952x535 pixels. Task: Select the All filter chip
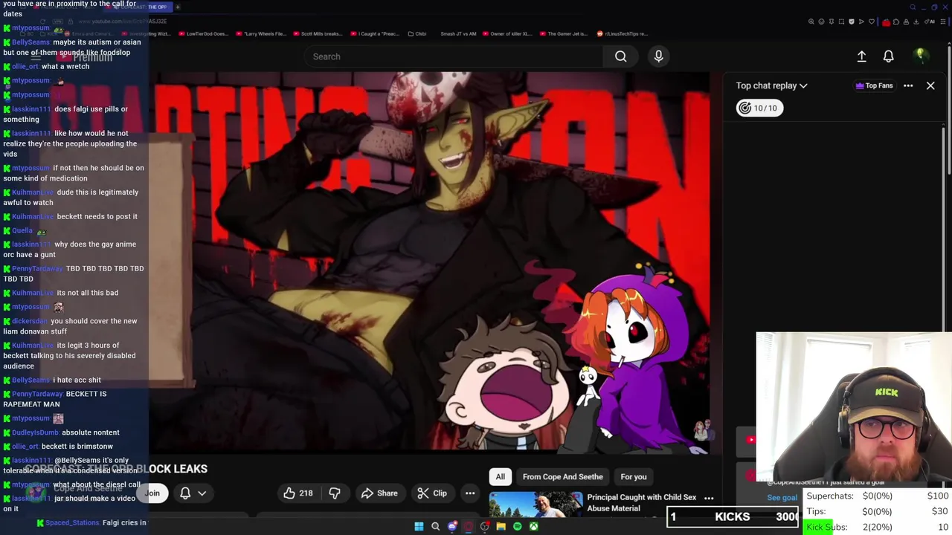tap(501, 476)
